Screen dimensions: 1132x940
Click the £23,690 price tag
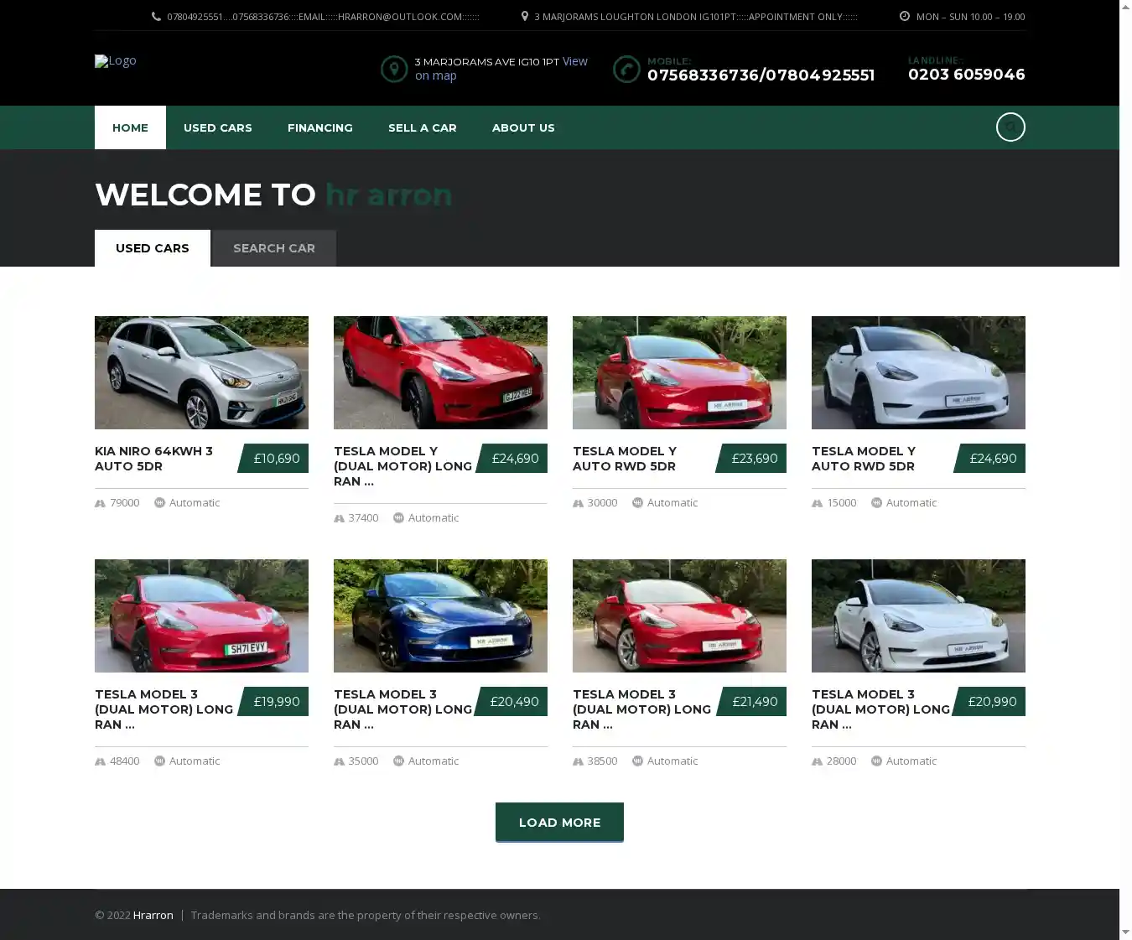pos(753,459)
